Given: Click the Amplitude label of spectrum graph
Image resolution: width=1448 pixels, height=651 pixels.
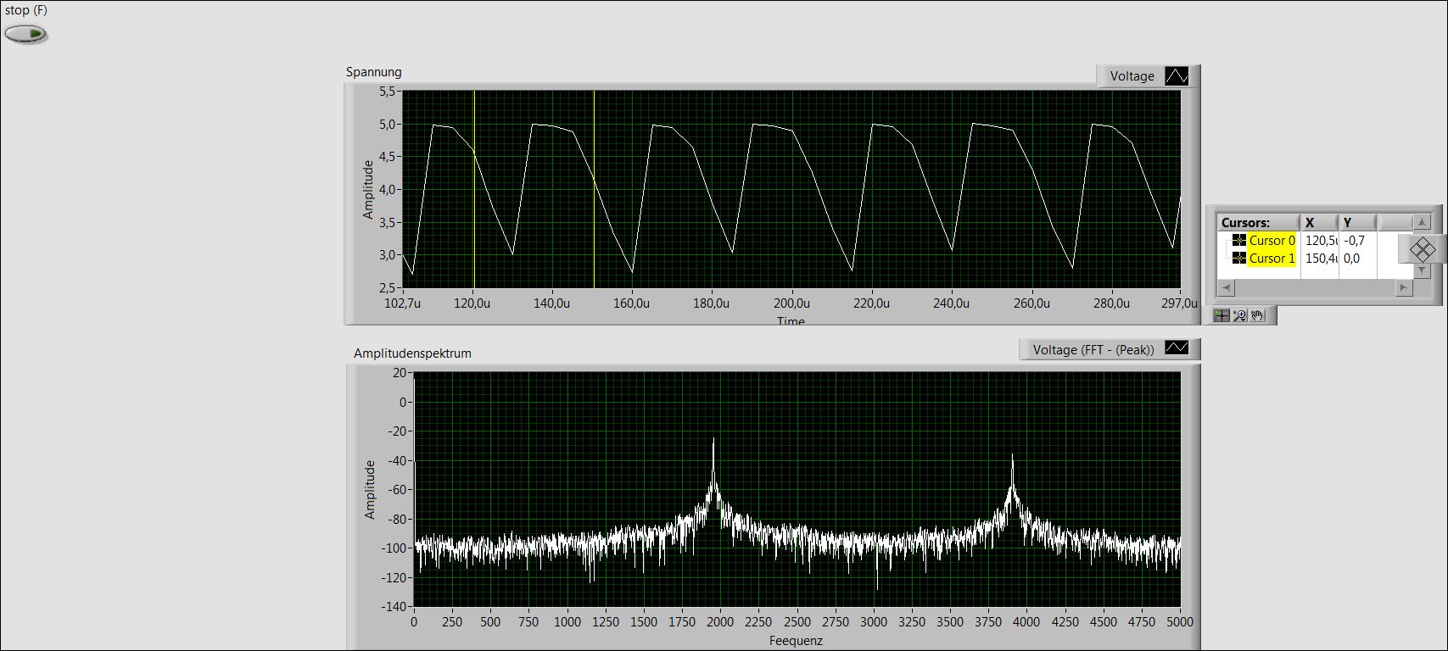Looking at the screenshot, I should [370, 489].
